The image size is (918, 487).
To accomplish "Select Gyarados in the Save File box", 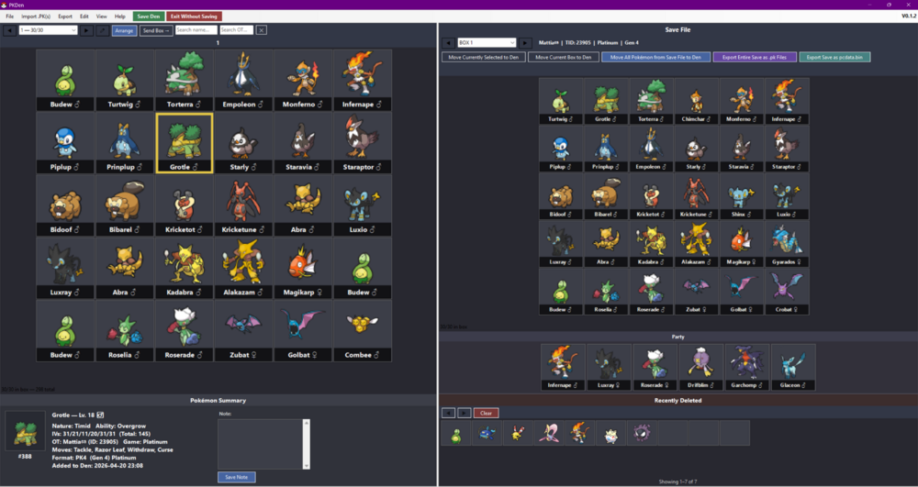I will pyautogui.click(x=787, y=244).
